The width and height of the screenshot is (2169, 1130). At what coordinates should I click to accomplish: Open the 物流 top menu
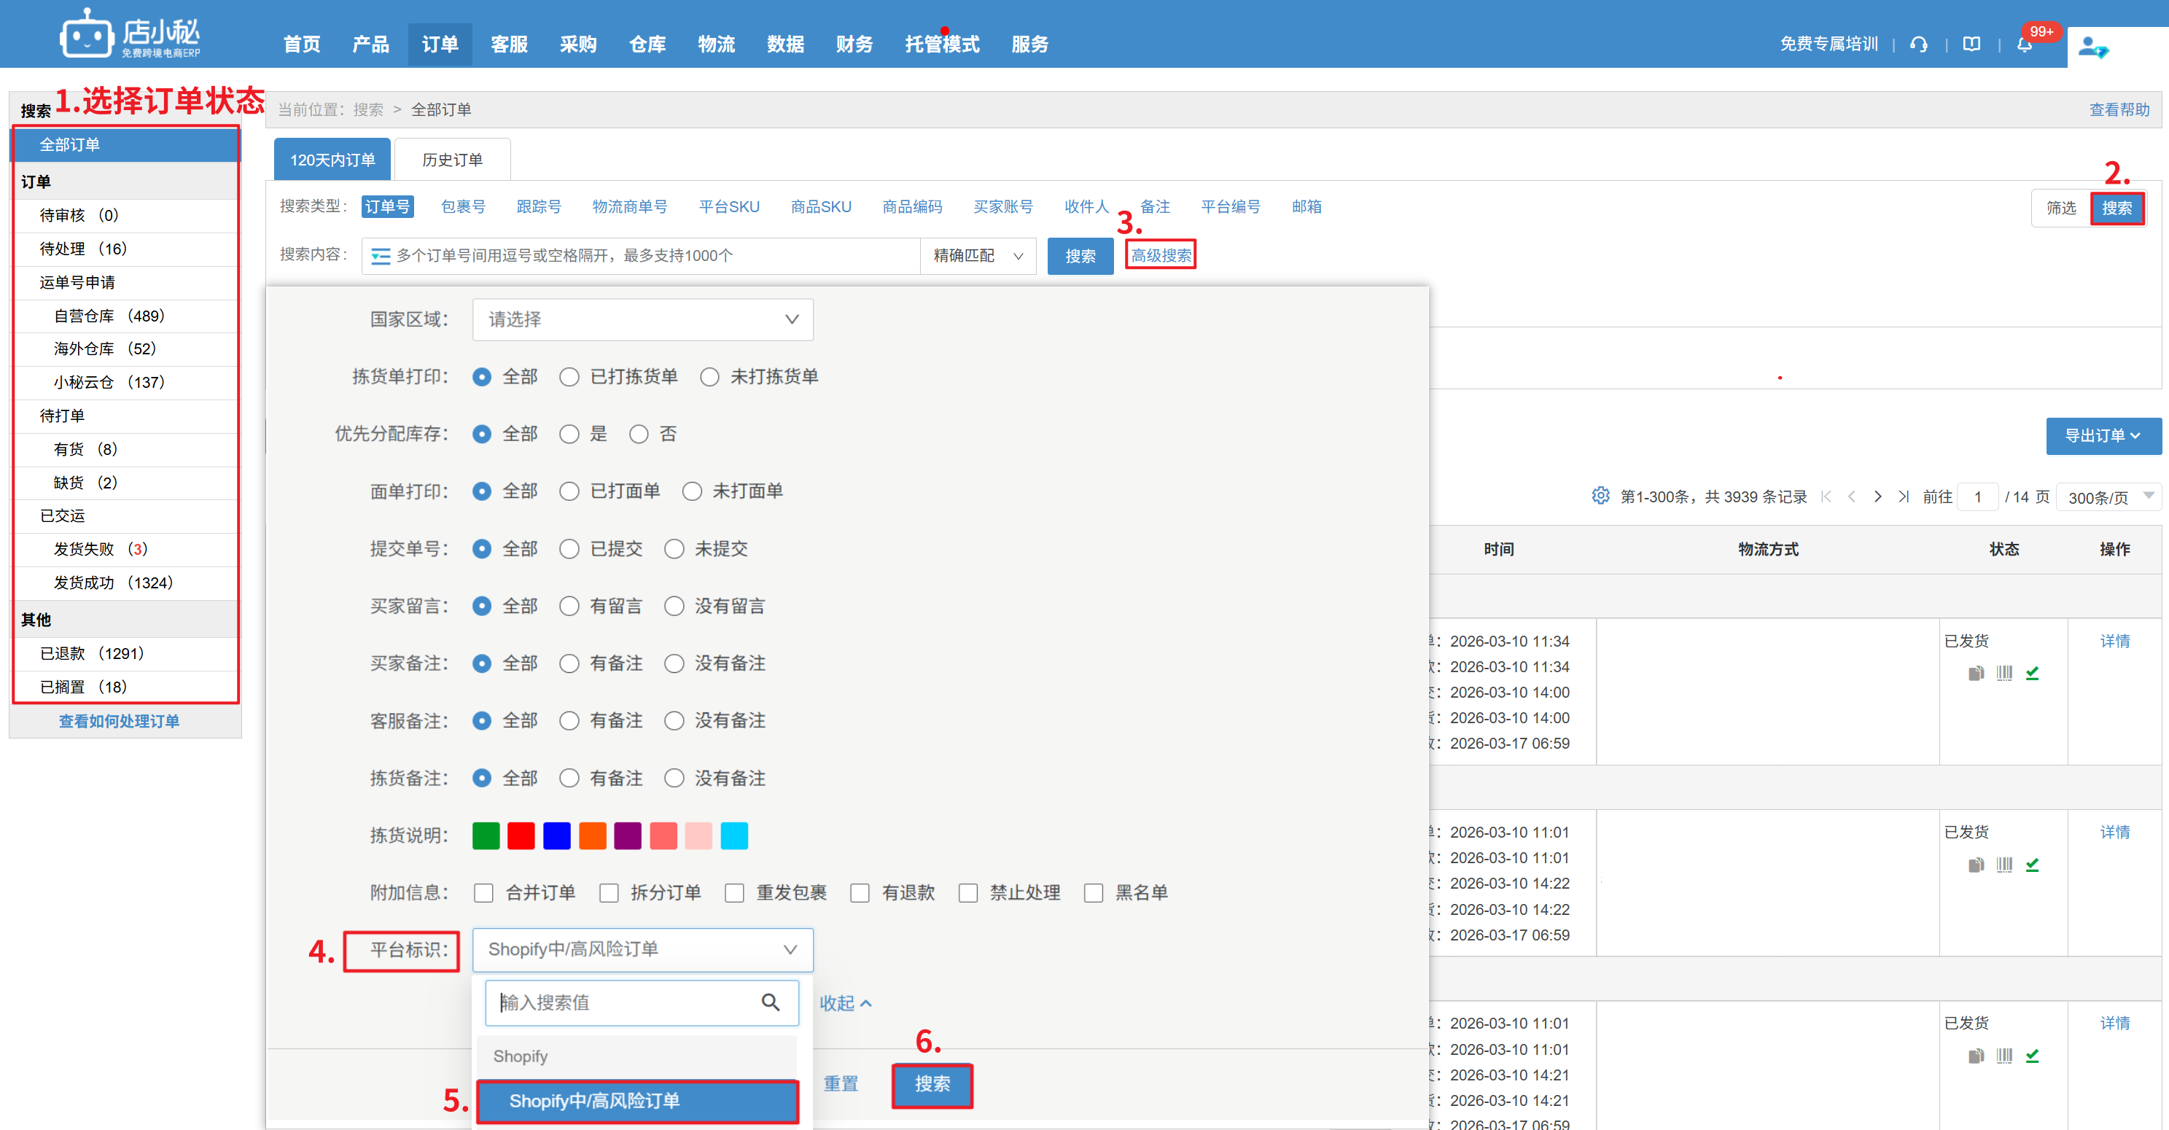click(x=716, y=44)
